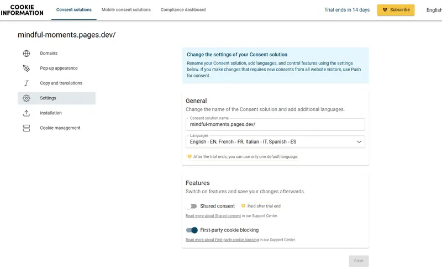Open Cookie management in the sidebar
The image size is (442, 270).
(57, 128)
